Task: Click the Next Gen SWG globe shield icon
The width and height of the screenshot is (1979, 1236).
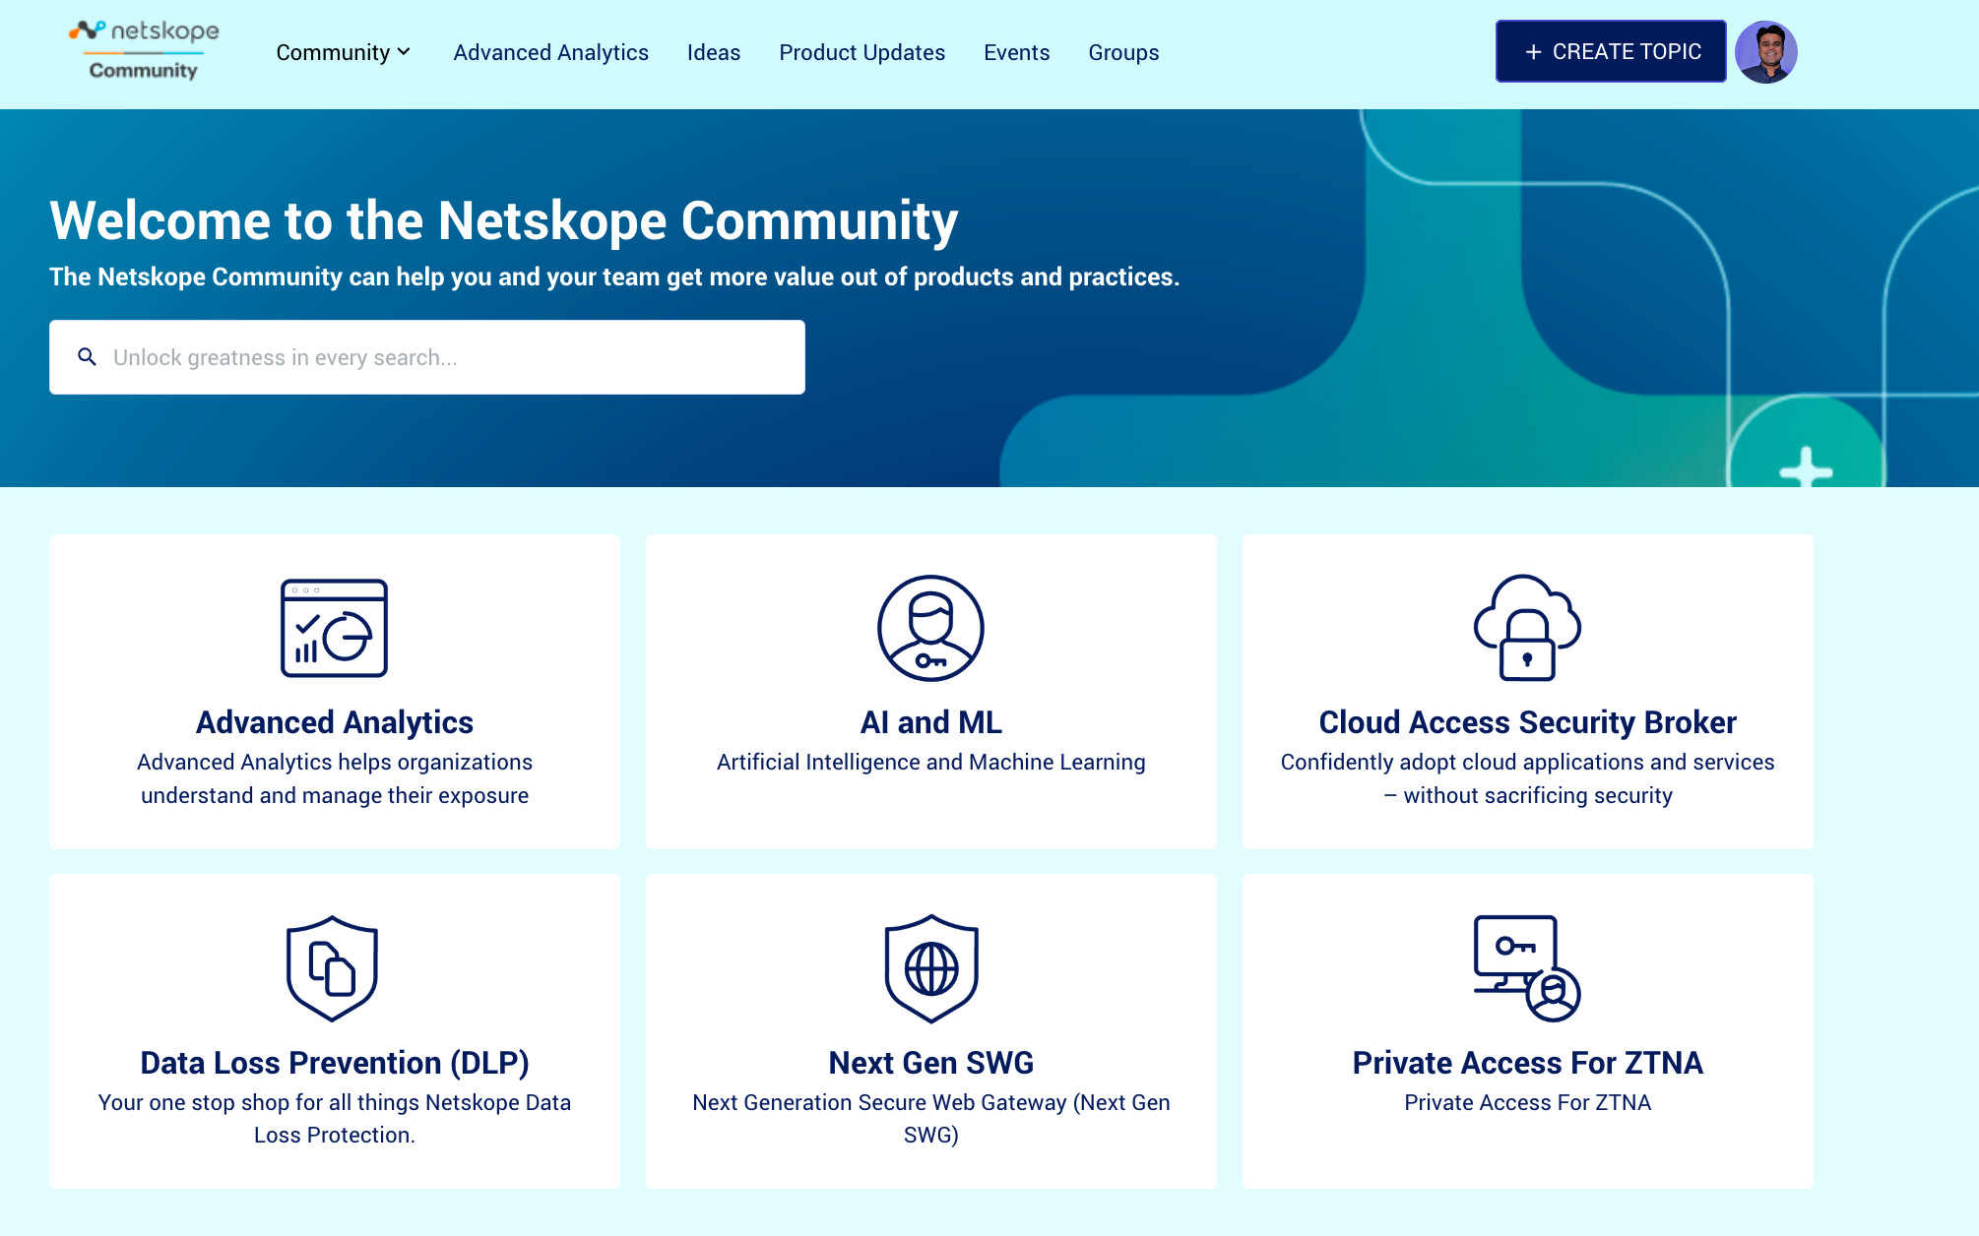Action: click(931, 968)
